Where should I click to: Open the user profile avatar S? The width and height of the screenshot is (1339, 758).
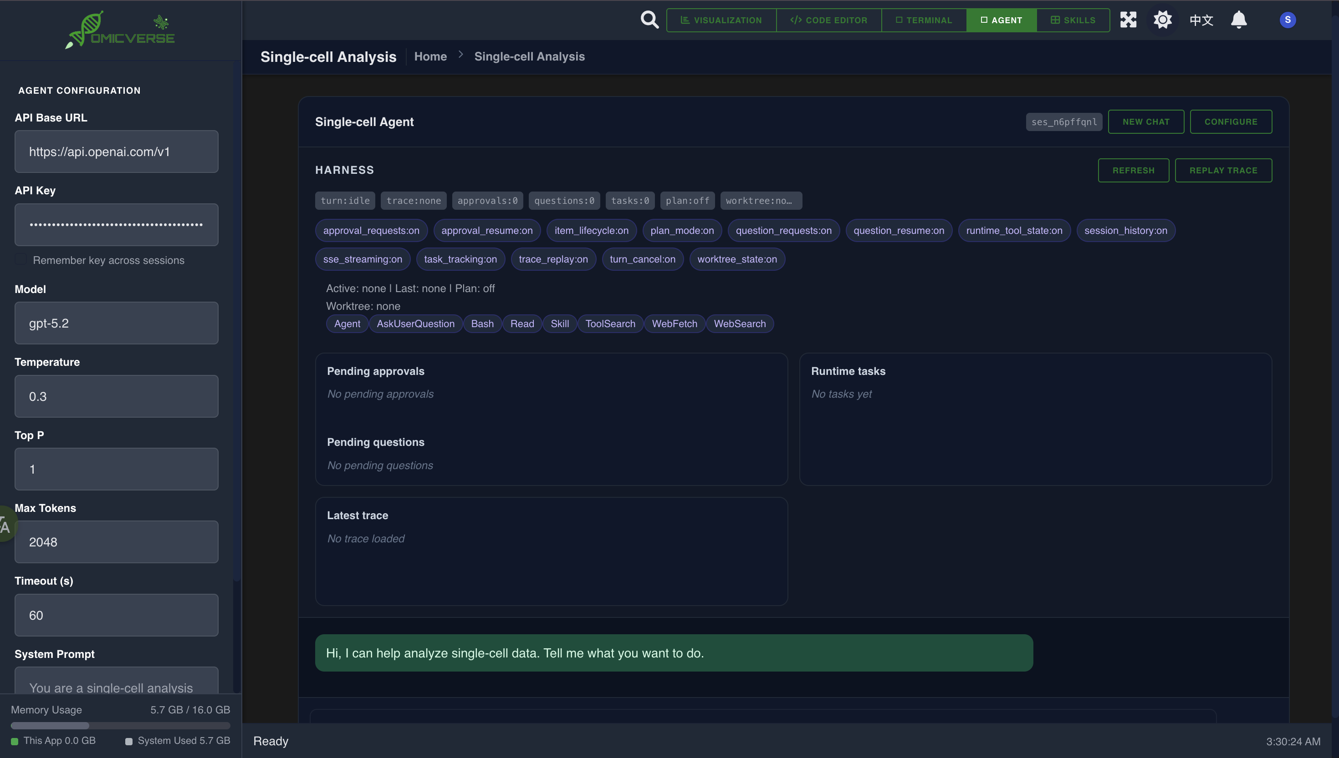click(x=1288, y=20)
